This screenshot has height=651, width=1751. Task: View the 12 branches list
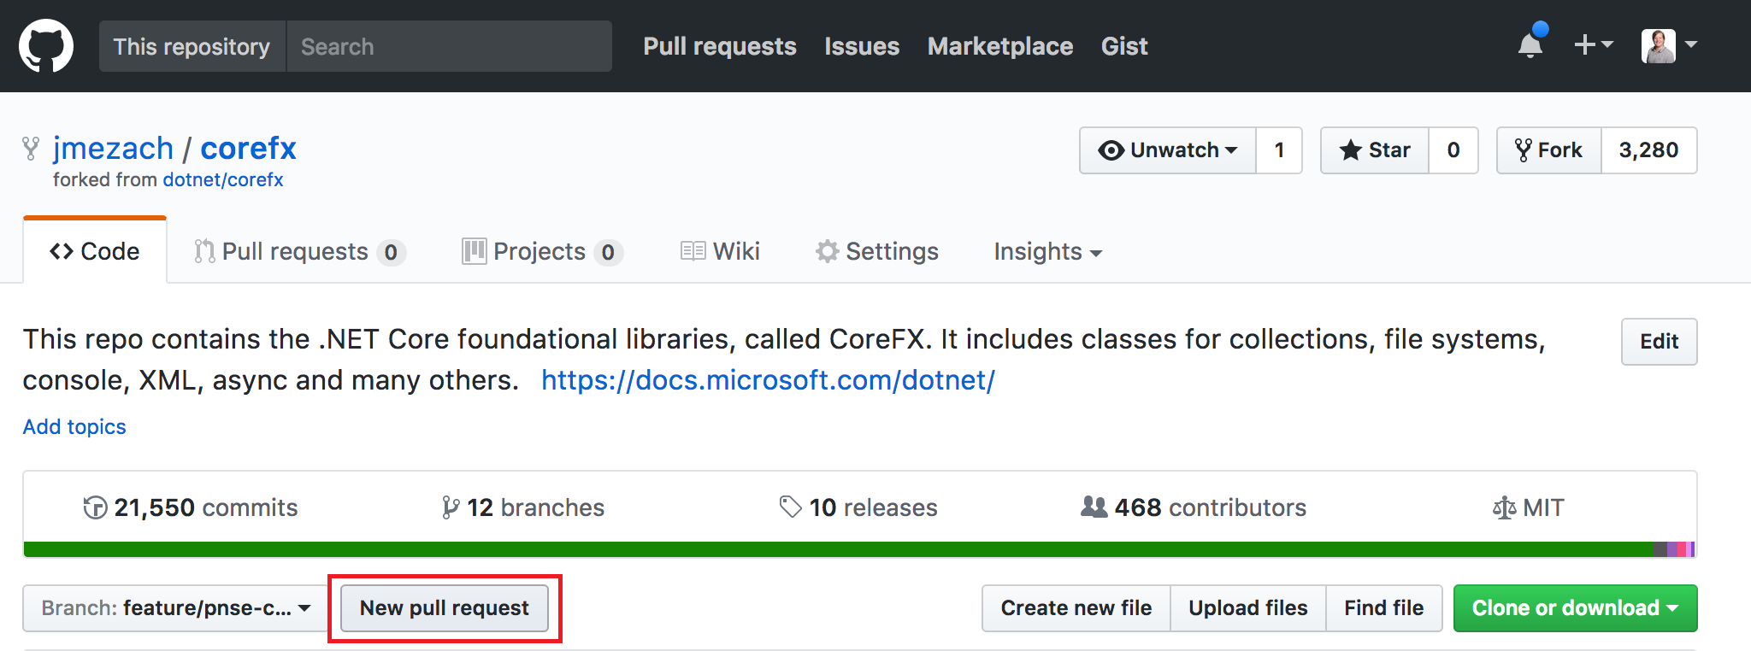point(523,507)
